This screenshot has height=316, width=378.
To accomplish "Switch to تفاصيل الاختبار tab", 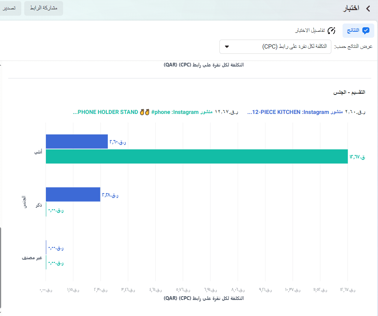I will pyautogui.click(x=315, y=31).
